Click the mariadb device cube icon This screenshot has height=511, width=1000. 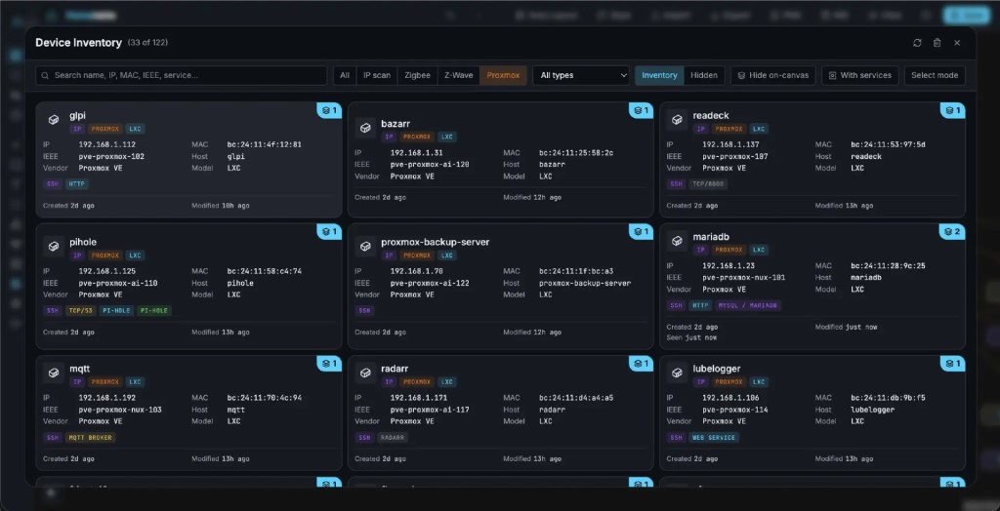click(678, 241)
